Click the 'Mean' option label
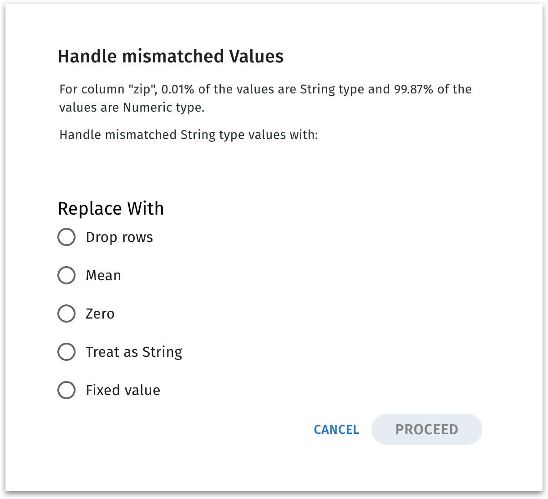This screenshot has height=499, width=548. (x=103, y=276)
